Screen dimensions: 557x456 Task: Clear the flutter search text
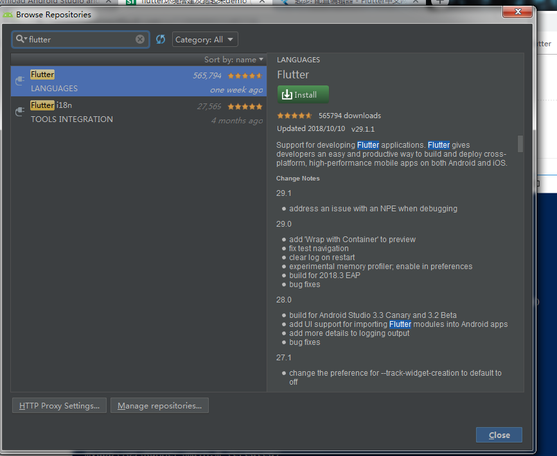140,39
